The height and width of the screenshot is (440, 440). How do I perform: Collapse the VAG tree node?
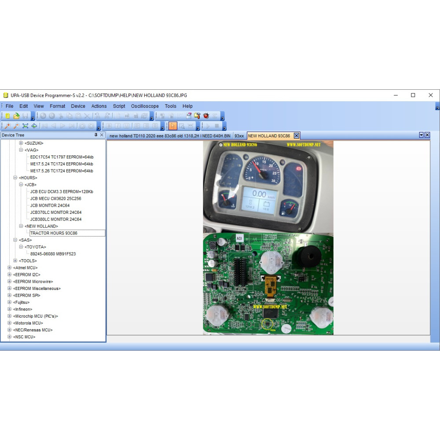tap(21, 150)
